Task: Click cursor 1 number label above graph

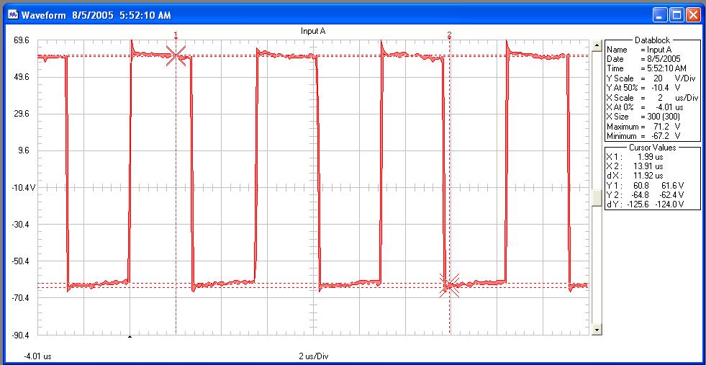Action: point(176,35)
